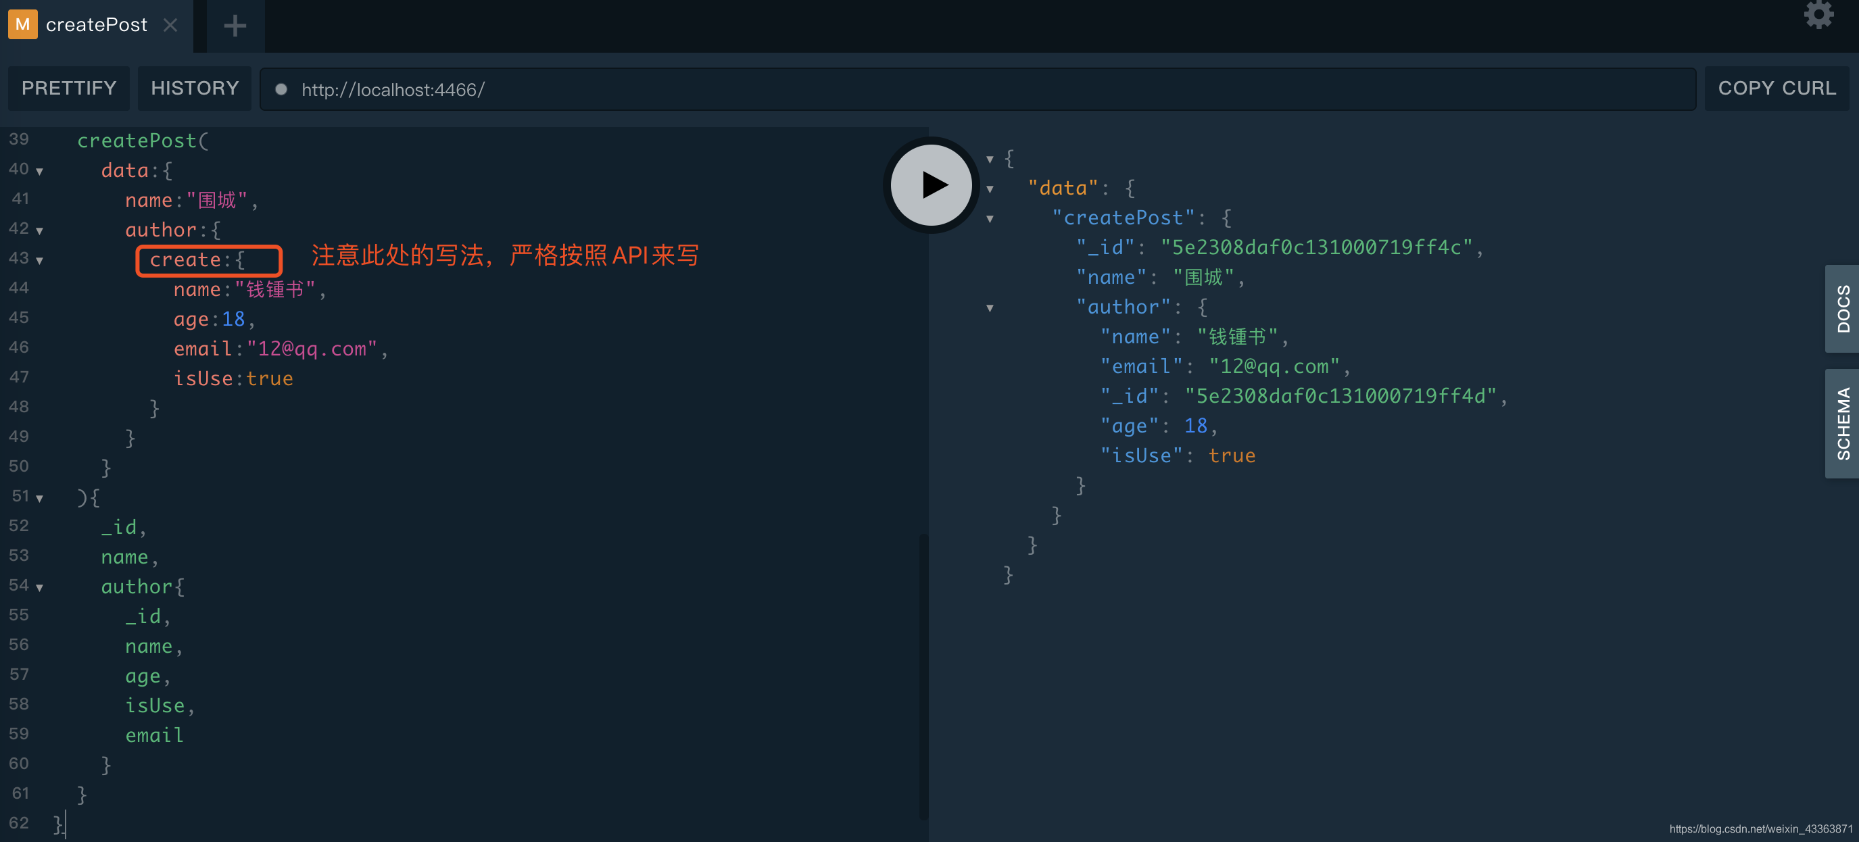The image size is (1859, 842).
Task: Collapse the data block on line 40
Action: tap(40, 172)
